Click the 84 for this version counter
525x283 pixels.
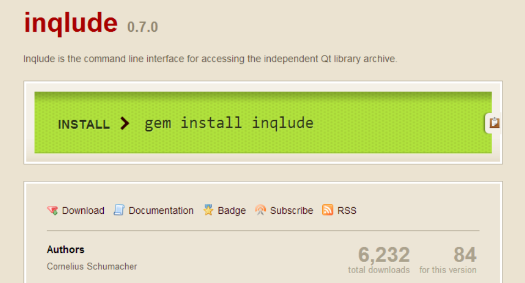click(x=448, y=259)
